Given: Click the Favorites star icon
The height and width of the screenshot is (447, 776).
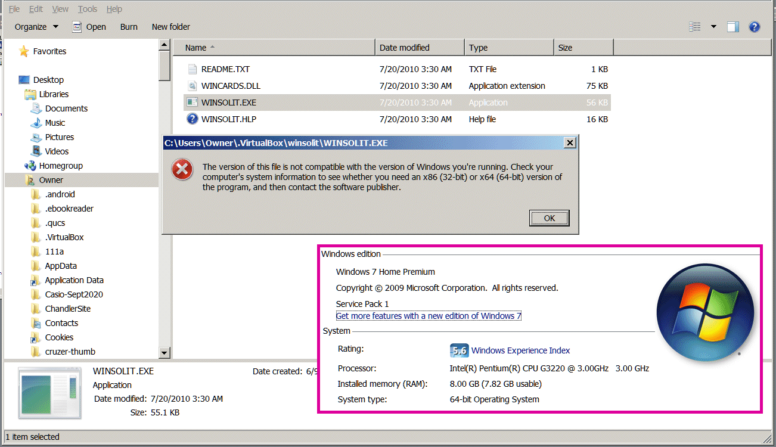Looking at the screenshot, I should pyautogui.click(x=24, y=51).
